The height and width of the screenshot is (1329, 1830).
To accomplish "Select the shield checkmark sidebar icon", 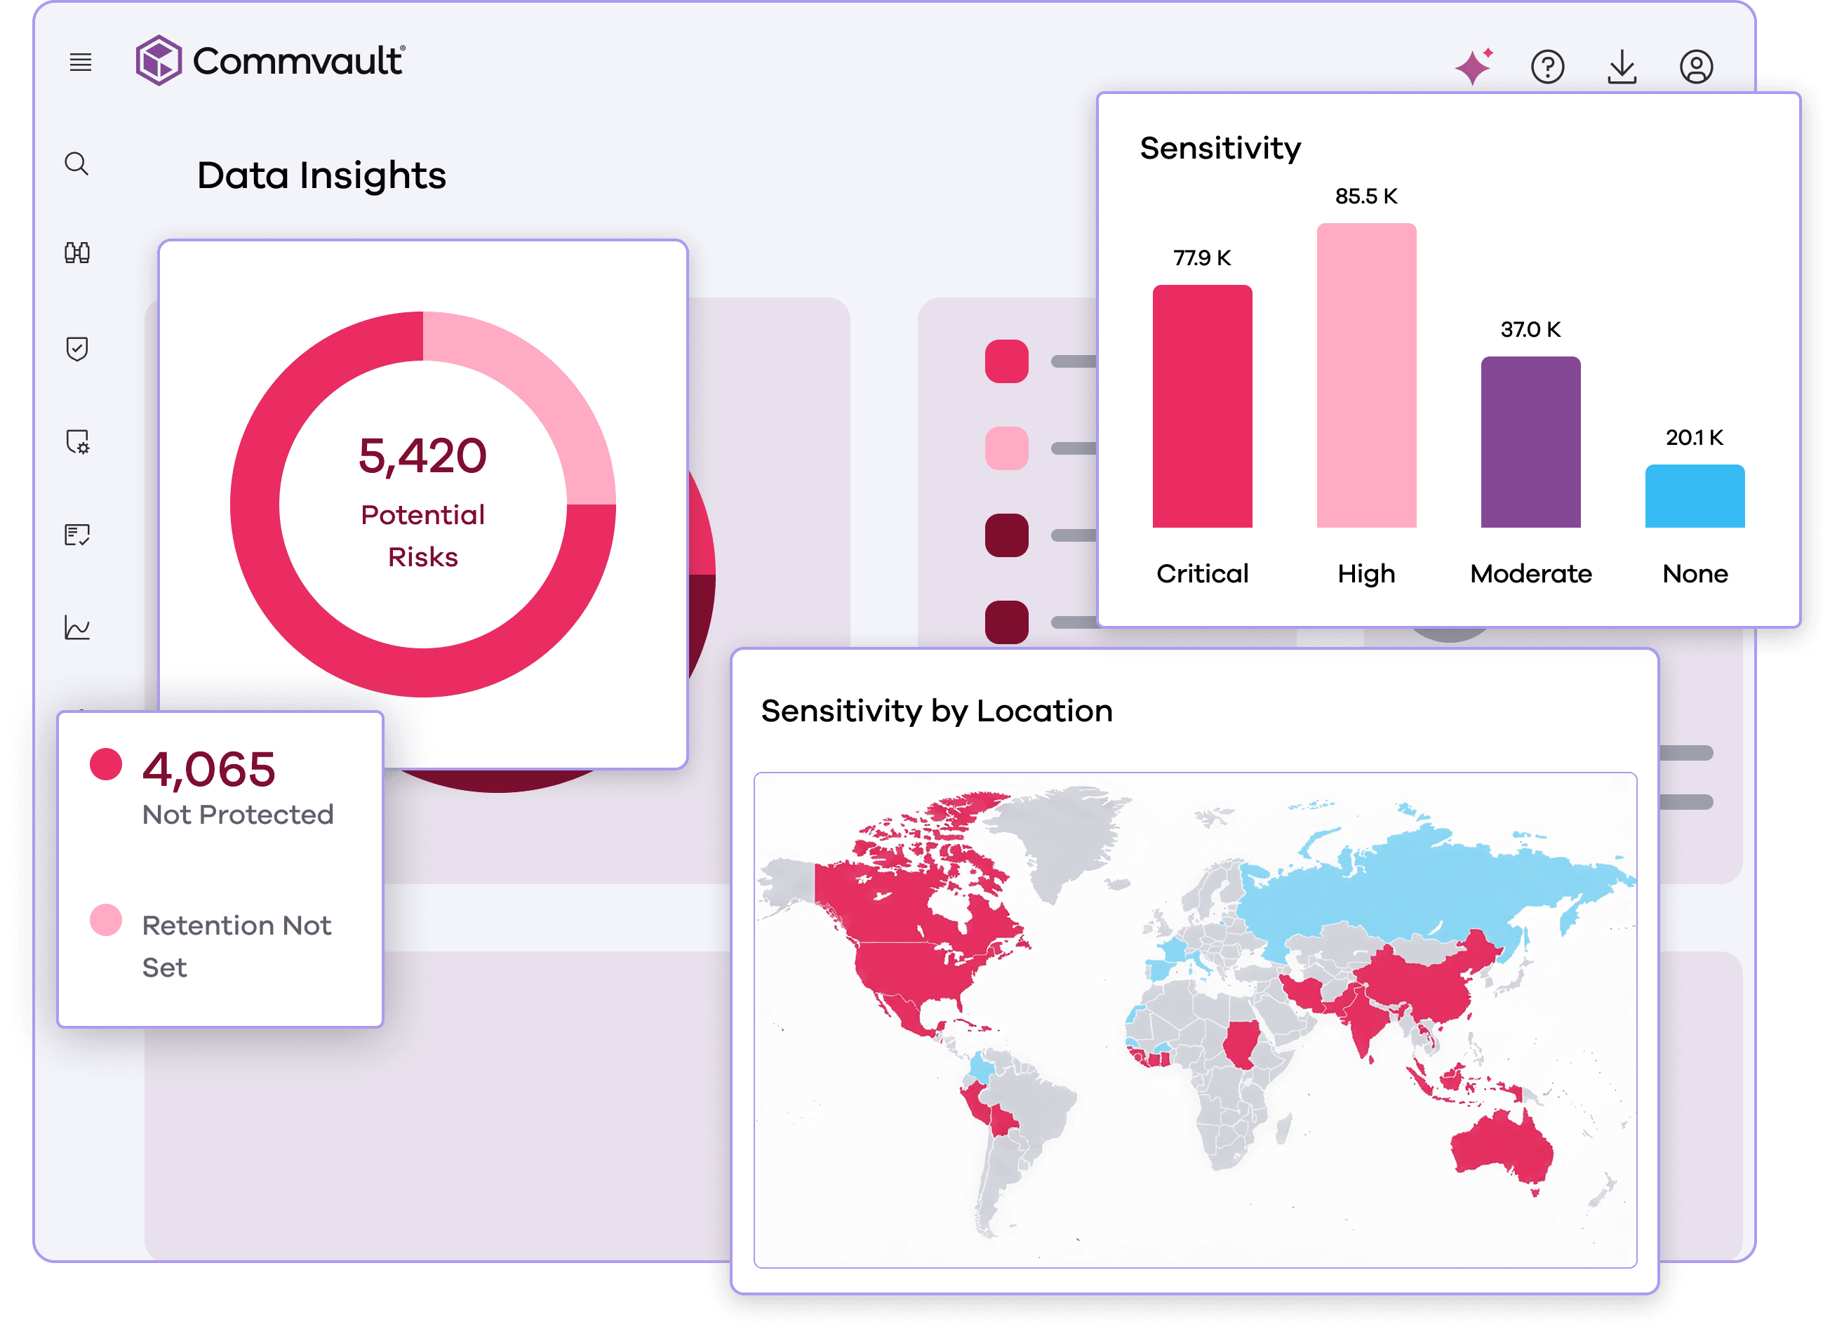I will (77, 349).
